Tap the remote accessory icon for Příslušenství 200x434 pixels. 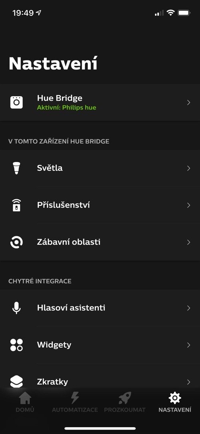[x=16, y=205]
